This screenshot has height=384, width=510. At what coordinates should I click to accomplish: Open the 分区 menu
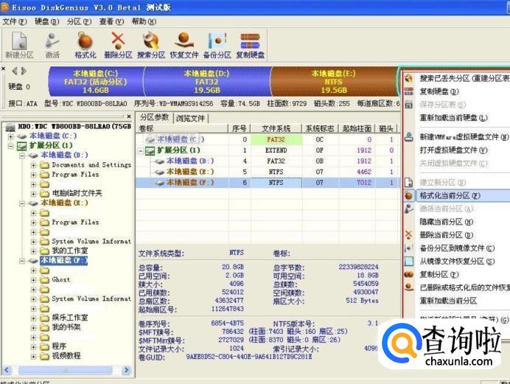click(x=79, y=21)
